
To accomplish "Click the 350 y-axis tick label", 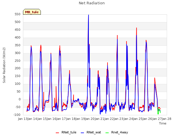I will (x=18, y=45).
